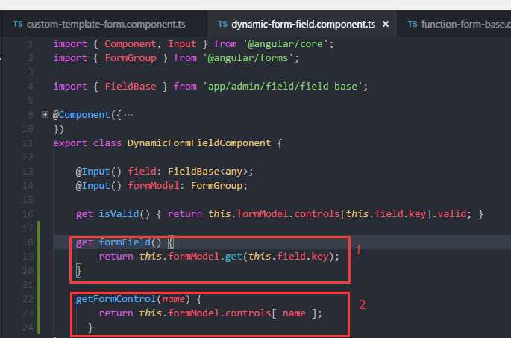The image size is (511, 338).
Task: Expand the folded @Component decorator
Action: (x=45, y=115)
